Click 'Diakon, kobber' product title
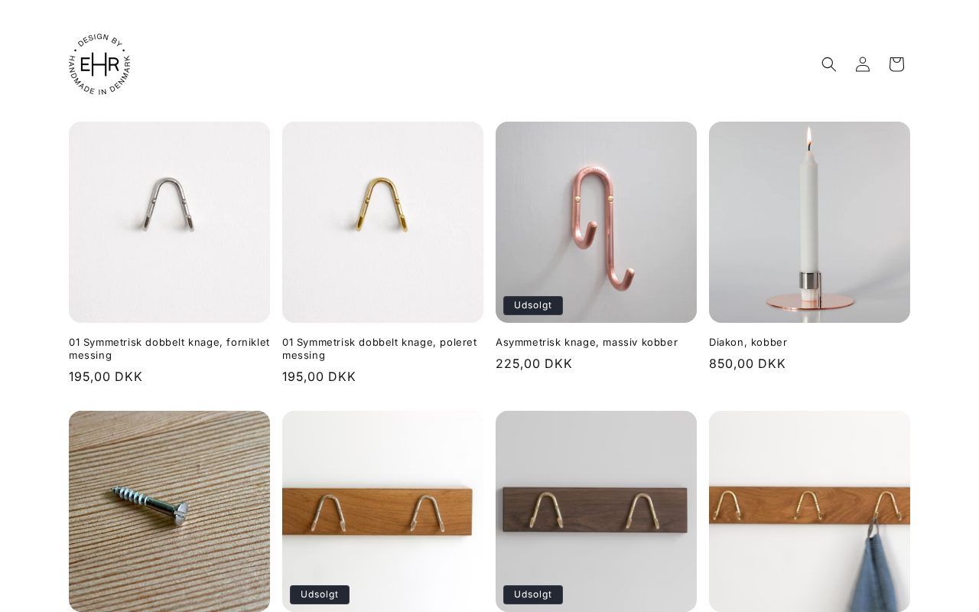 click(x=748, y=343)
